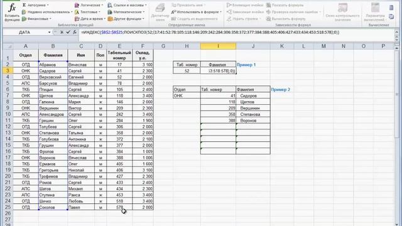The width and height of the screenshot is (402, 226).
Task: Select highlighted column I header
Action: pos(218,46)
